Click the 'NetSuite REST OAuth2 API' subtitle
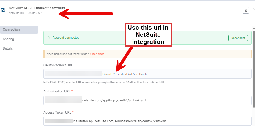 click(25, 13)
